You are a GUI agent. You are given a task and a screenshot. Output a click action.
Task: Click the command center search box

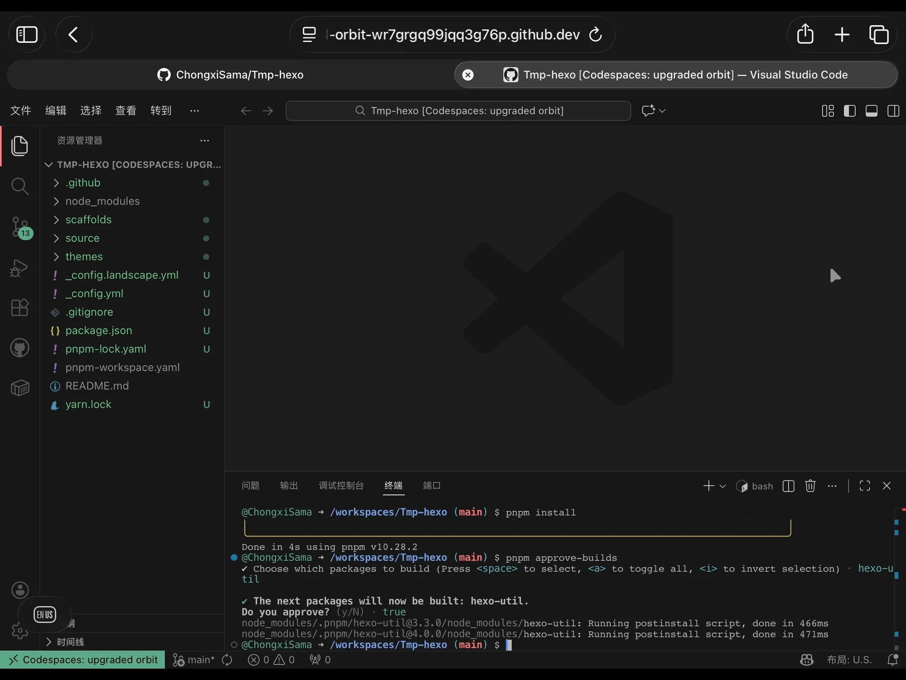click(458, 111)
